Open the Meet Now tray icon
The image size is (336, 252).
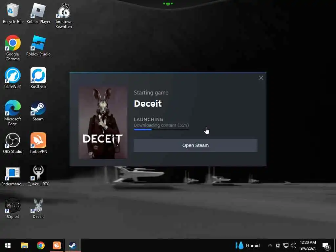[x=278, y=245]
